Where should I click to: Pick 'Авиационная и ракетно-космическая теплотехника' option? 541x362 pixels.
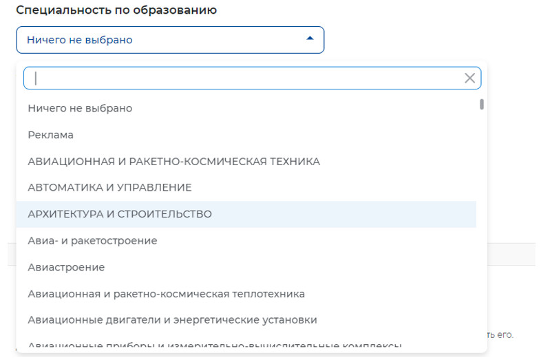[x=166, y=294]
